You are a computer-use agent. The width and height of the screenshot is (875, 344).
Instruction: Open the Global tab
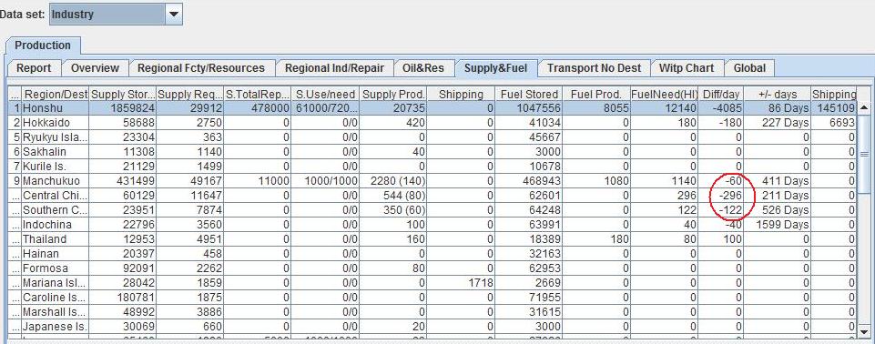pos(749,68)
